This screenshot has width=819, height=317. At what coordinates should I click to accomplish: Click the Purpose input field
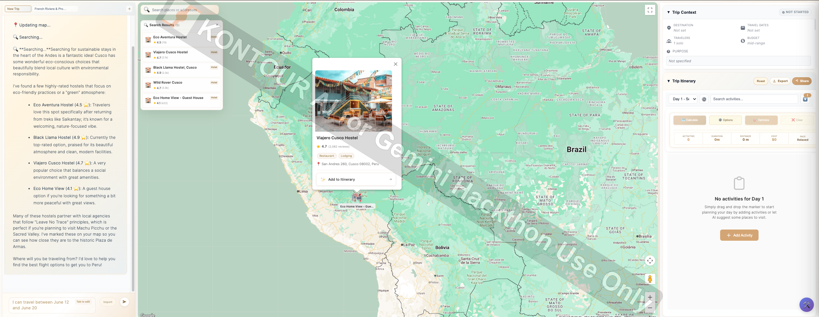pos(738,61)
